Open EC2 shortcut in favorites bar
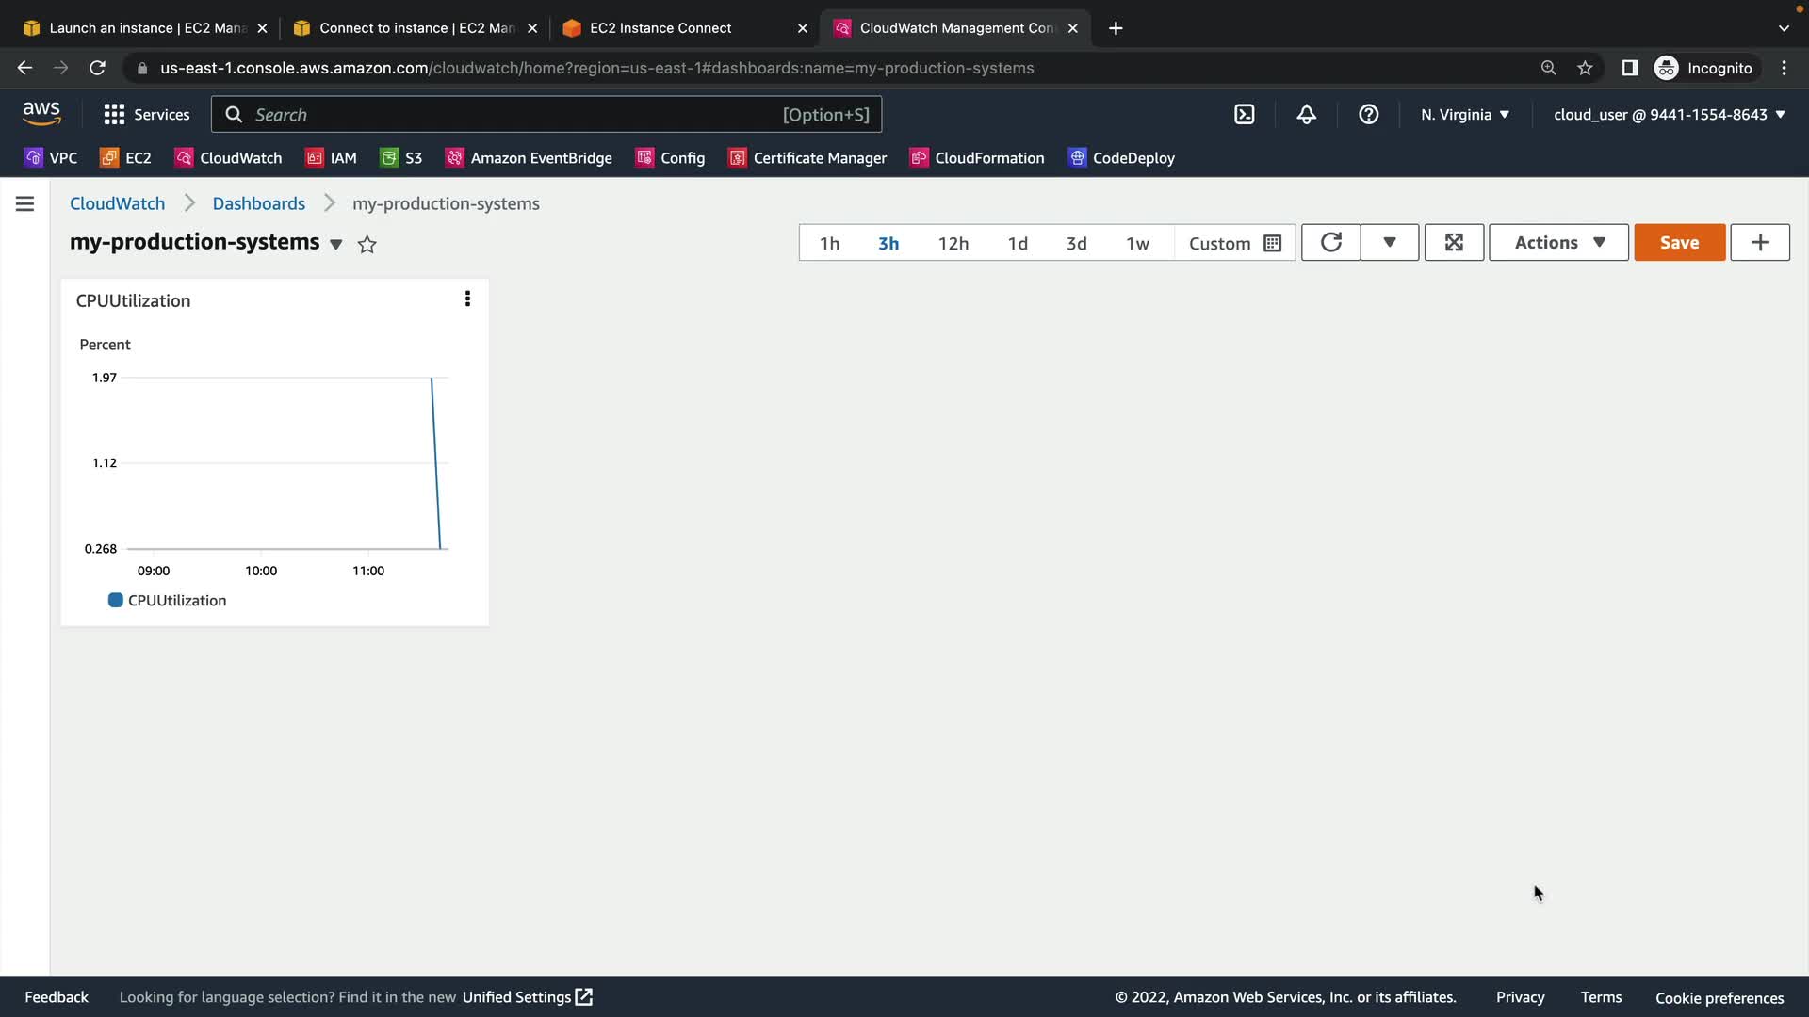 (x=126, y=158)
